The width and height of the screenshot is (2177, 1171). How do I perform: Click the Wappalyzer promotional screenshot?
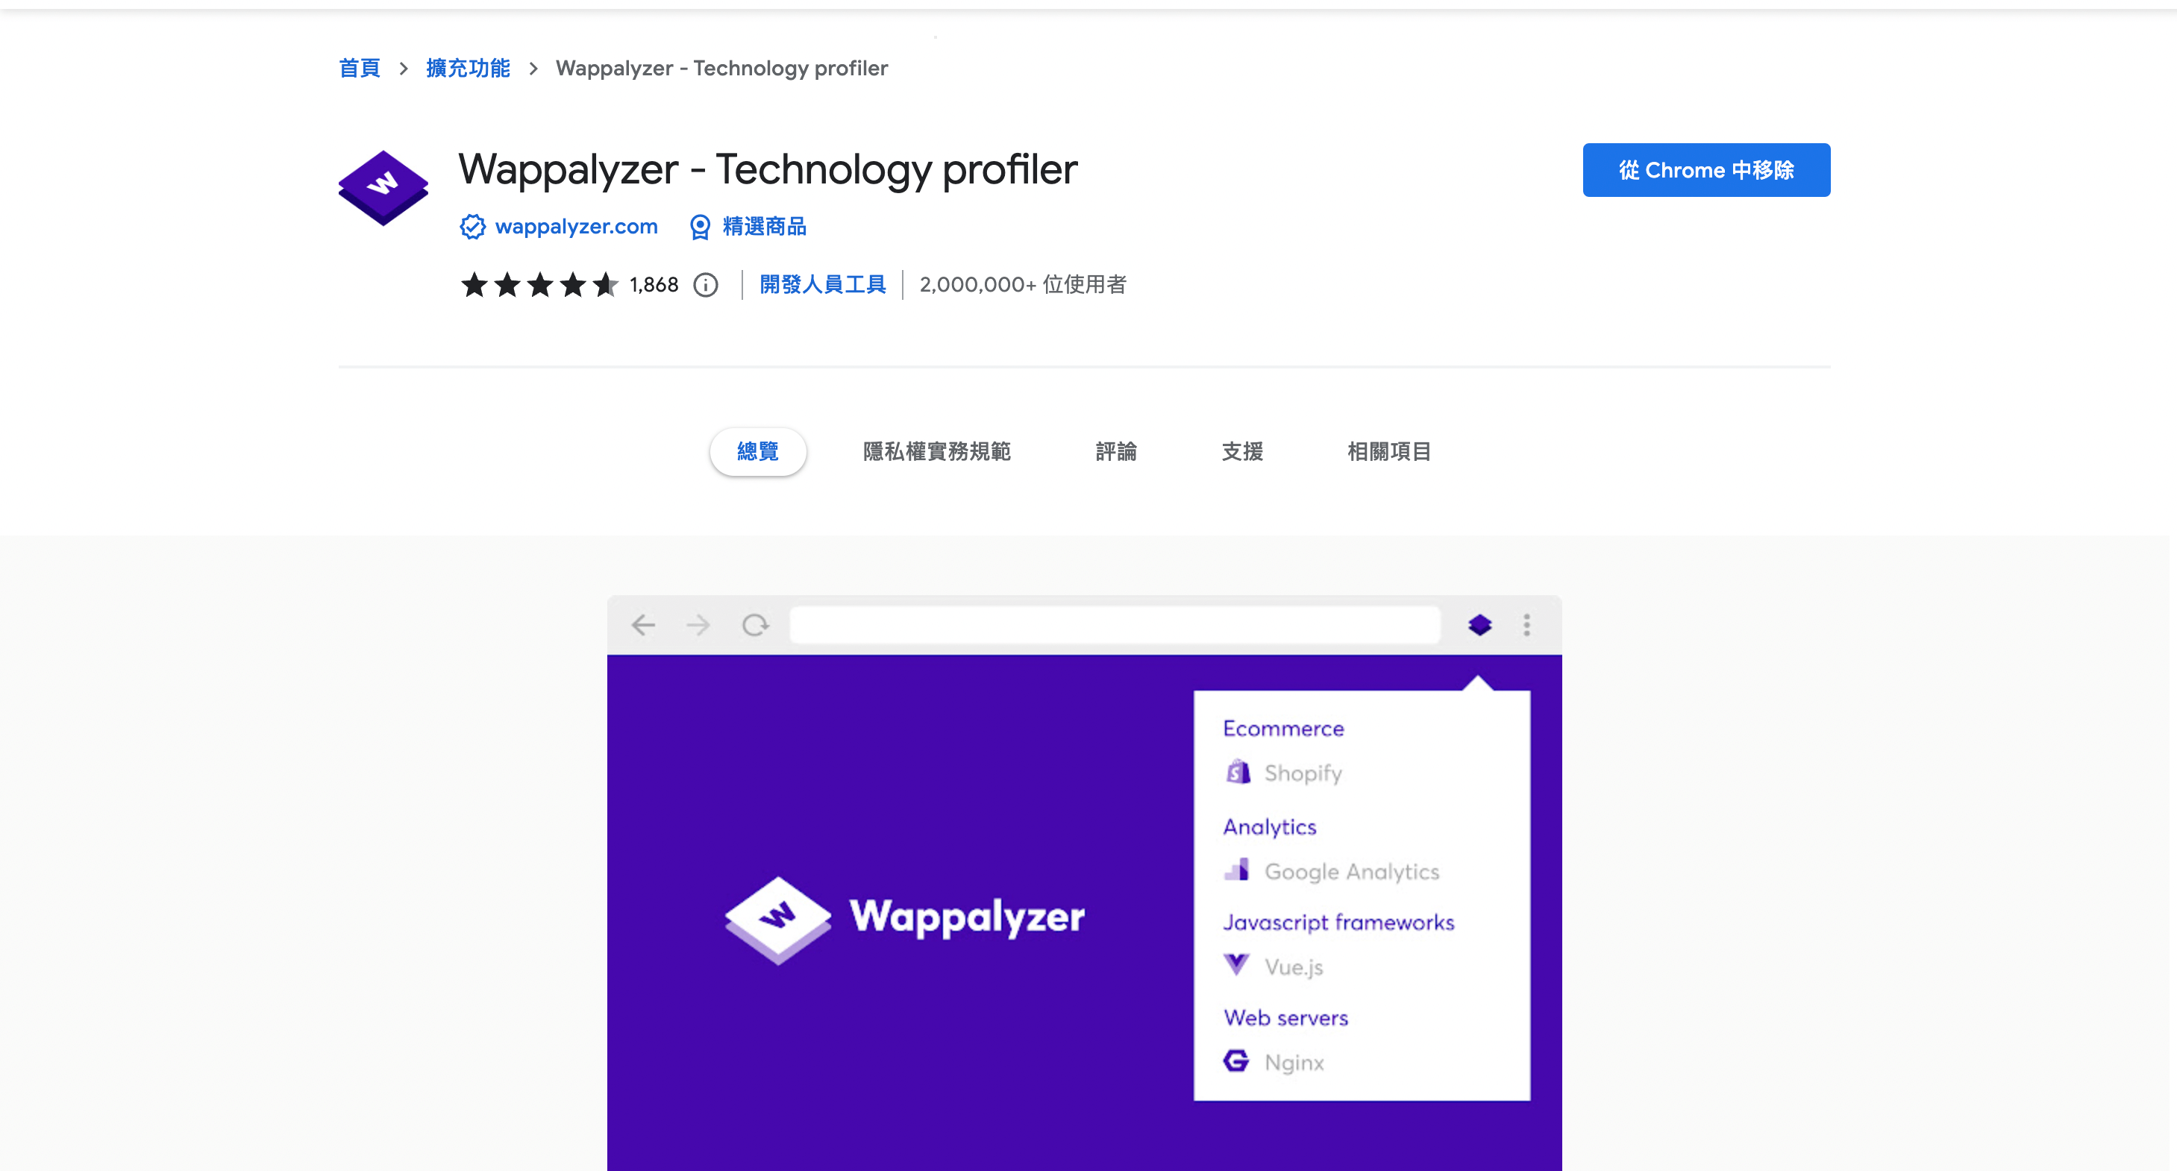pos(1084,883)
